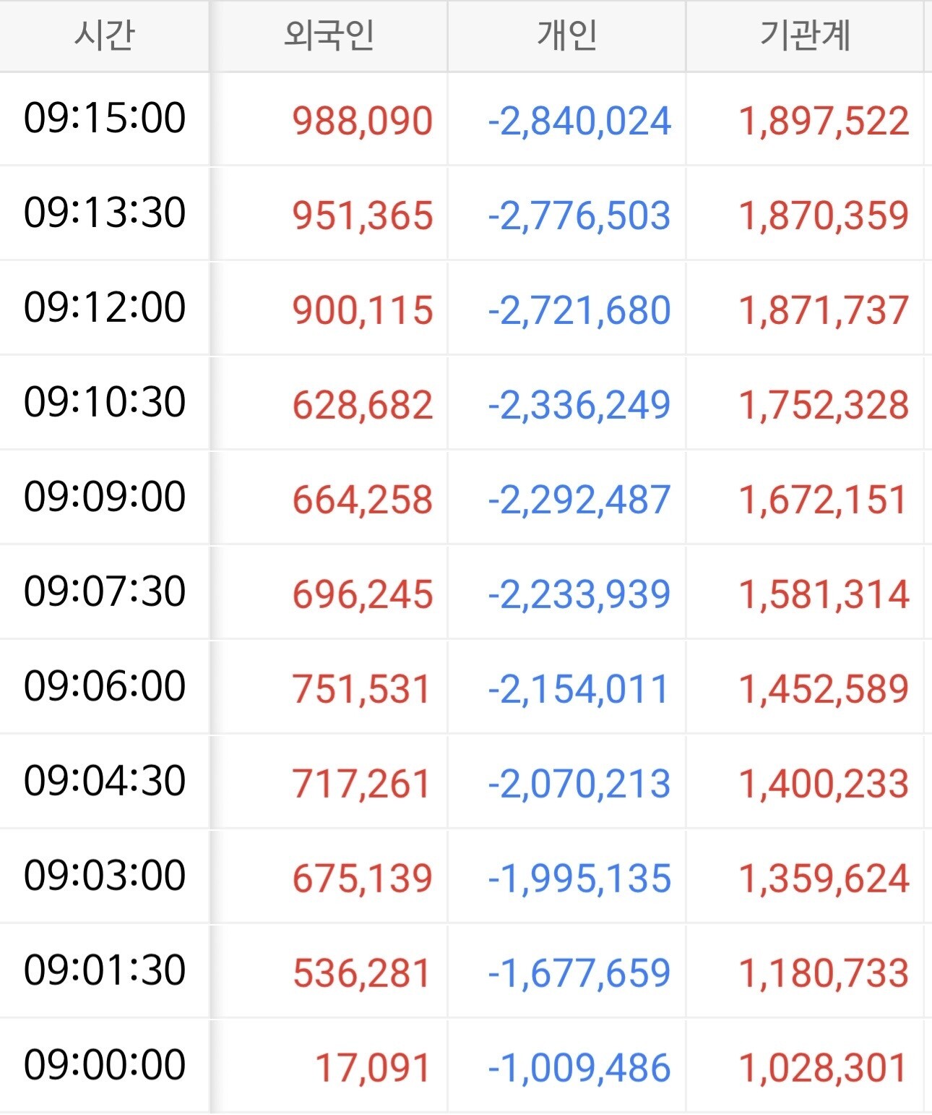Select the 09:15:00 time row
This screenshot has width=932, height=1115.
pos(105,119)
